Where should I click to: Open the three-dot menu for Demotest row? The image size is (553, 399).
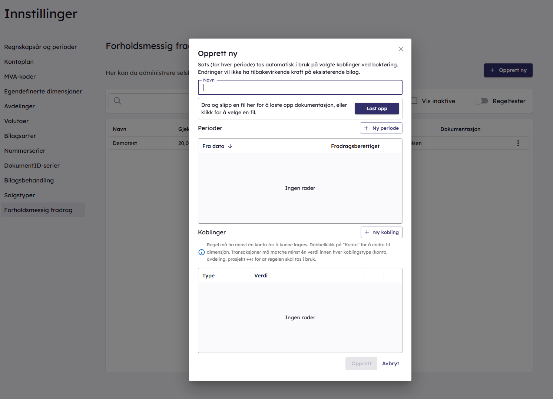(x=518, y=143)
